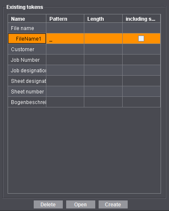
Task: Click the Pattern cell containing the underscore
Action: [65, 38]
